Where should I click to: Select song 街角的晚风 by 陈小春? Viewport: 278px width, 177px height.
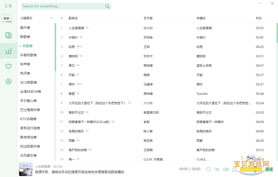point(76,131)
